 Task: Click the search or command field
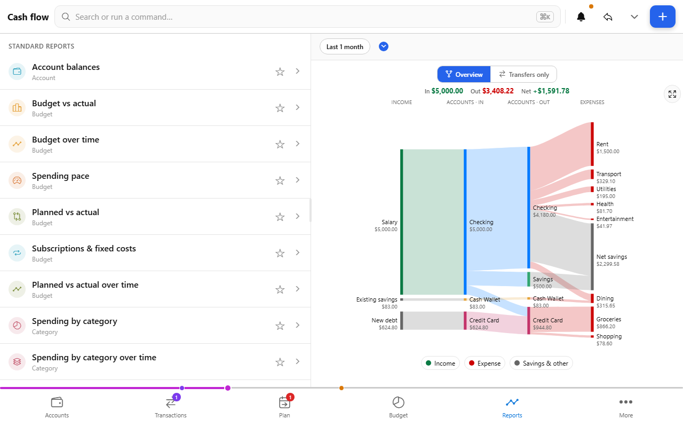[x=307, y=17]
